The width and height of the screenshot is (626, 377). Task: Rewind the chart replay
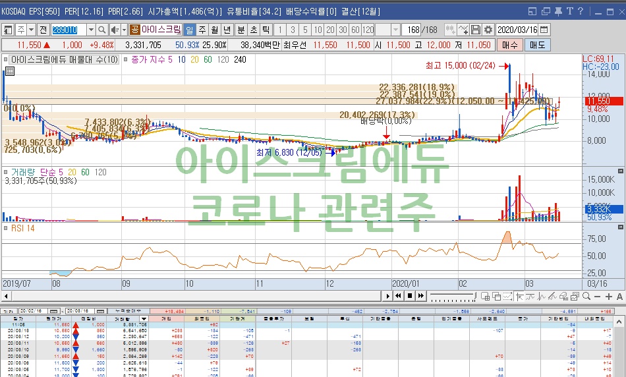tap(398, 296)
